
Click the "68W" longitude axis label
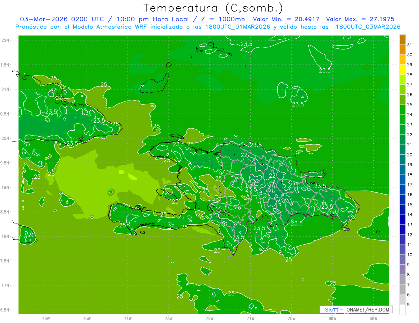373,318
